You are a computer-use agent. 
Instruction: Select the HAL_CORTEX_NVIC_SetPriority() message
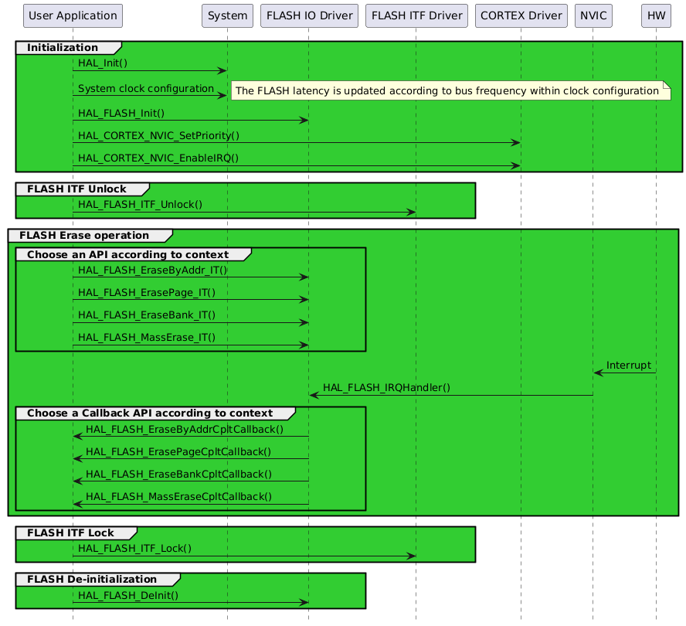pos(158,136)
